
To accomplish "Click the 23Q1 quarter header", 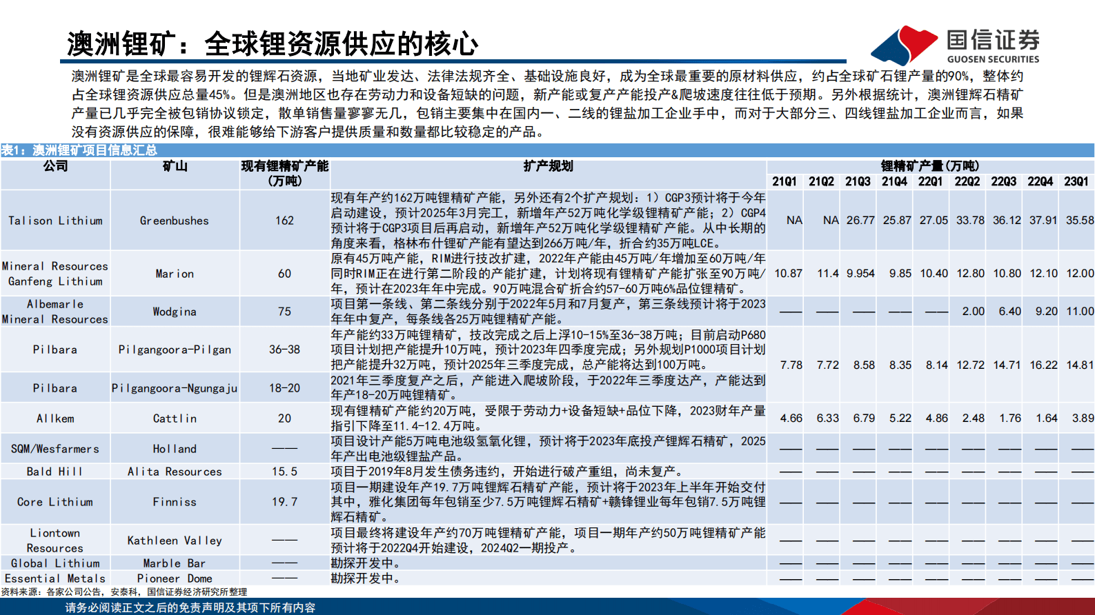I will click(x=1076, y=181).
